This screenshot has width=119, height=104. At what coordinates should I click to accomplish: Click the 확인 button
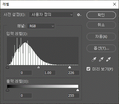(x=101, y=15)
